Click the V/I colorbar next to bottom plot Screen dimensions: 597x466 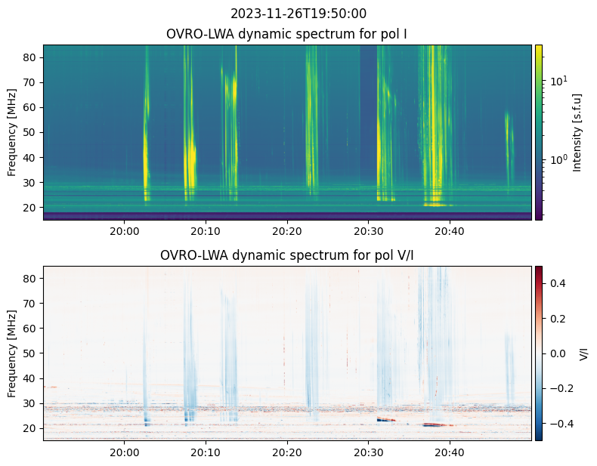point(539,353)
